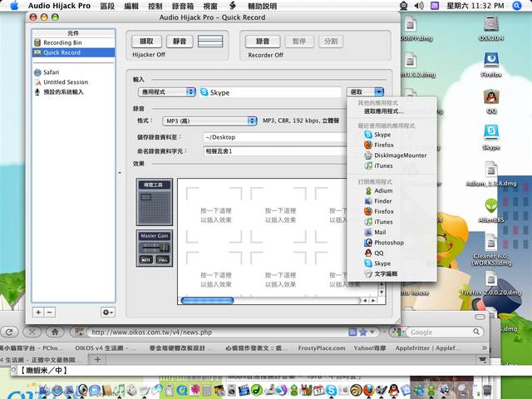This screenshot has width=532, height=399.
Task: Click the volume icon in menu bar
Action: click(419, 6)
